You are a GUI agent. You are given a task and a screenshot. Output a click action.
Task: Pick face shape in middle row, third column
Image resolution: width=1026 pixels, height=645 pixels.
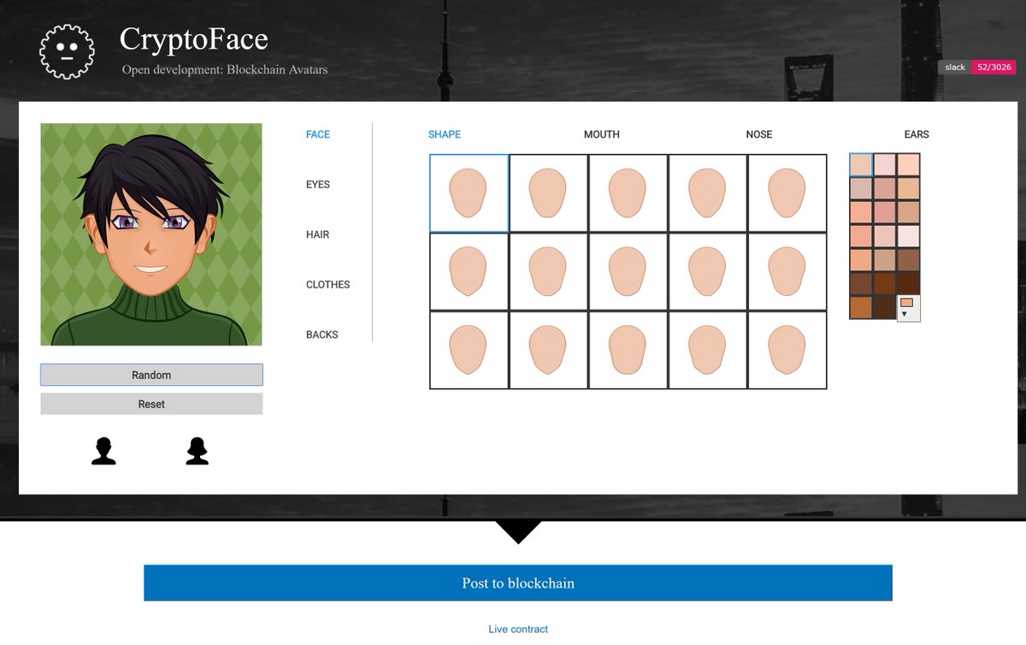coord(628,272)
